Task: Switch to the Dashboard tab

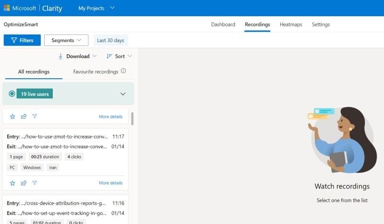Action: pos(223,24)
